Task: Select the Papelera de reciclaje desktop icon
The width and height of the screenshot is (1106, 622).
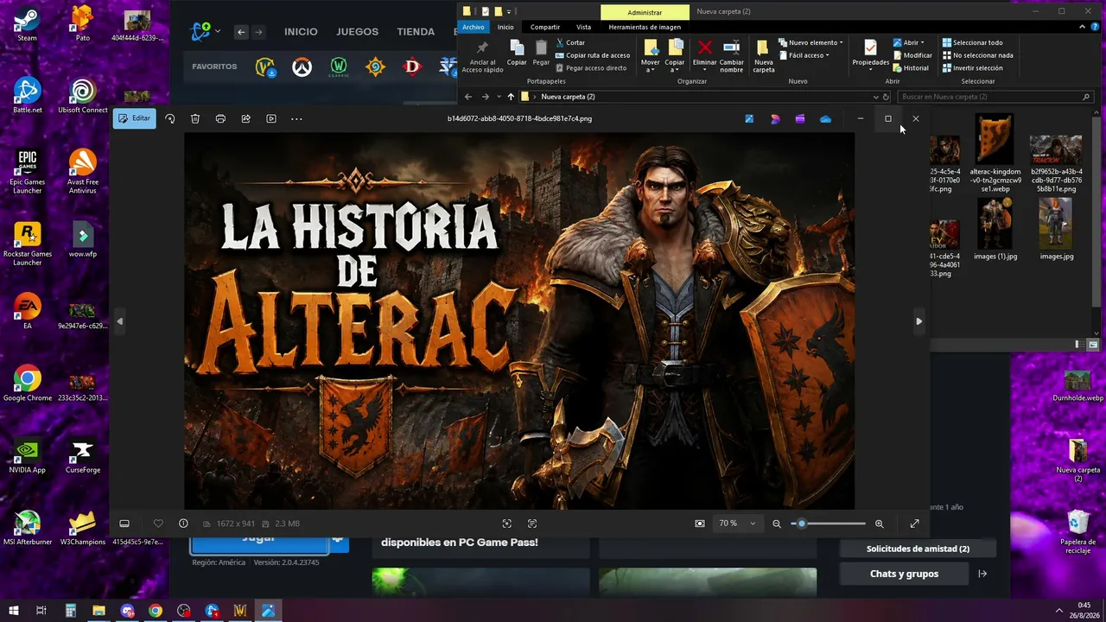Action: [x=1077, y=532]
